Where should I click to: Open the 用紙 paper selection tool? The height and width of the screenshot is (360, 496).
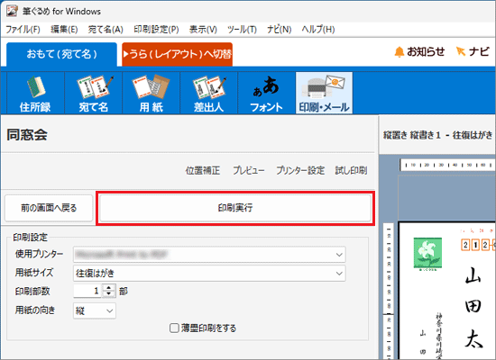151,94
